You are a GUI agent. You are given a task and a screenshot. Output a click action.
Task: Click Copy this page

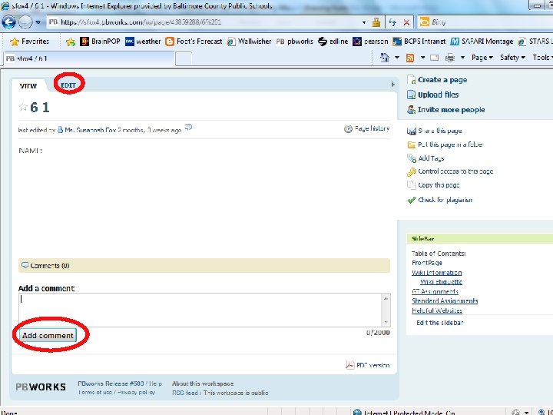coord(433,185)
